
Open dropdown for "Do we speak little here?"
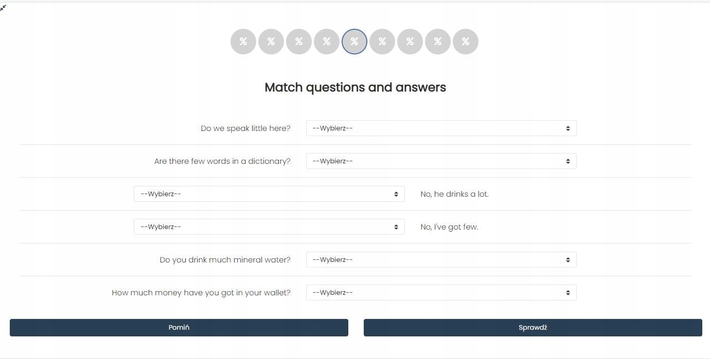tap(441, 128)
